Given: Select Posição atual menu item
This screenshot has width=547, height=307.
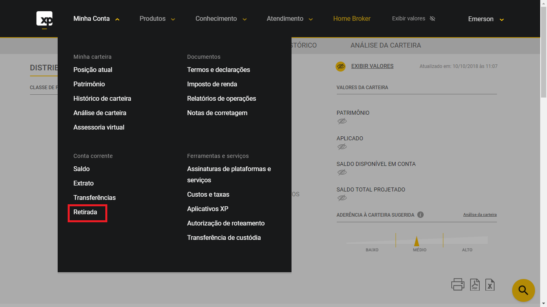Looking at the screenshot, I should pyautogui.click(x=93, y=70).
